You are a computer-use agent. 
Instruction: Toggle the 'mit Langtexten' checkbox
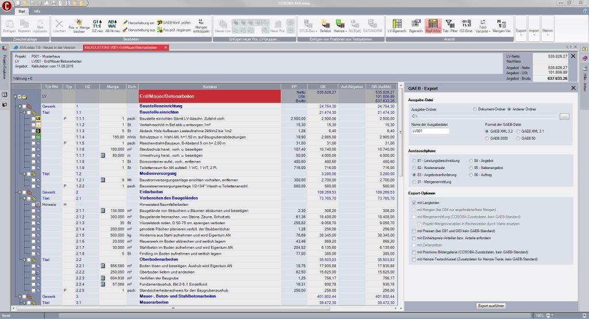414,203
